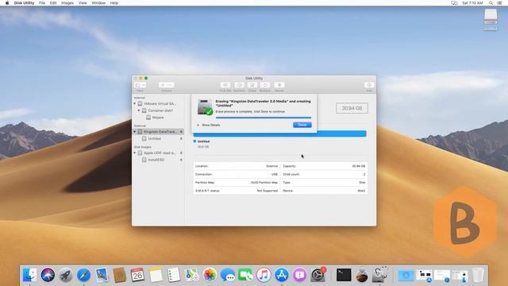Image resolution: width=508 pixels, height=286 pixels.
Task: Open the Help menu
Action: pyautogui.click(x=114, y=3)
